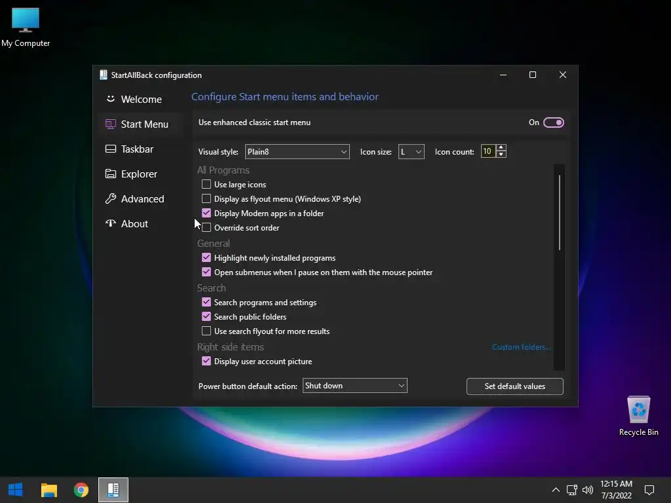Switch to the Taskbar section

pos(142,149)
